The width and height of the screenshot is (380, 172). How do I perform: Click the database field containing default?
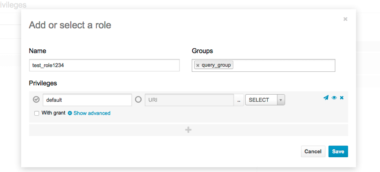(87, 100)
